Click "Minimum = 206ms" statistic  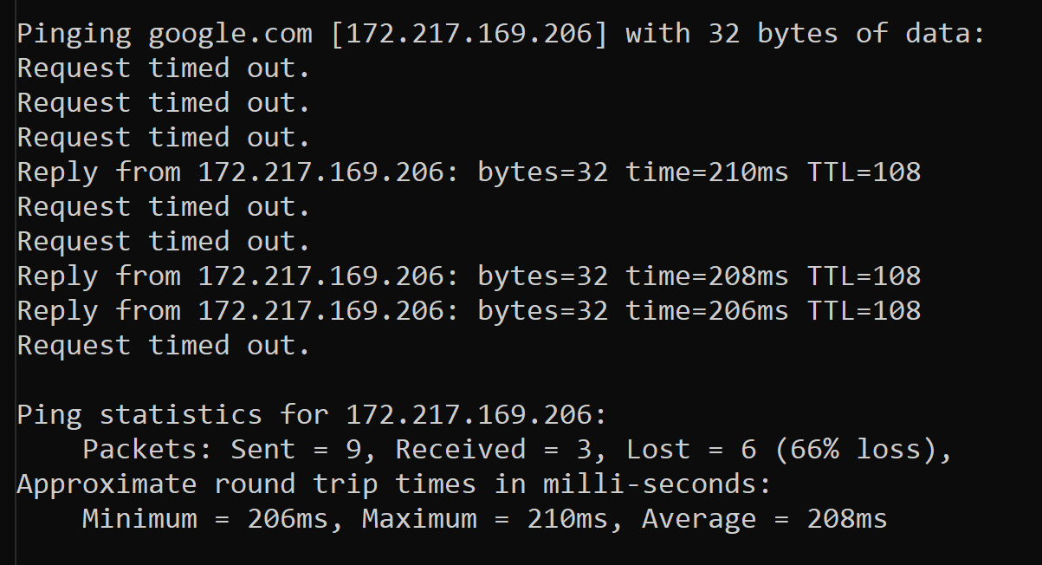(x=214, y=519)
